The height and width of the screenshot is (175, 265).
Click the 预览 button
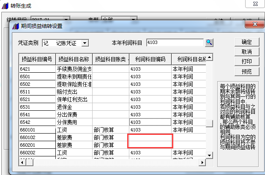(247, 71)
